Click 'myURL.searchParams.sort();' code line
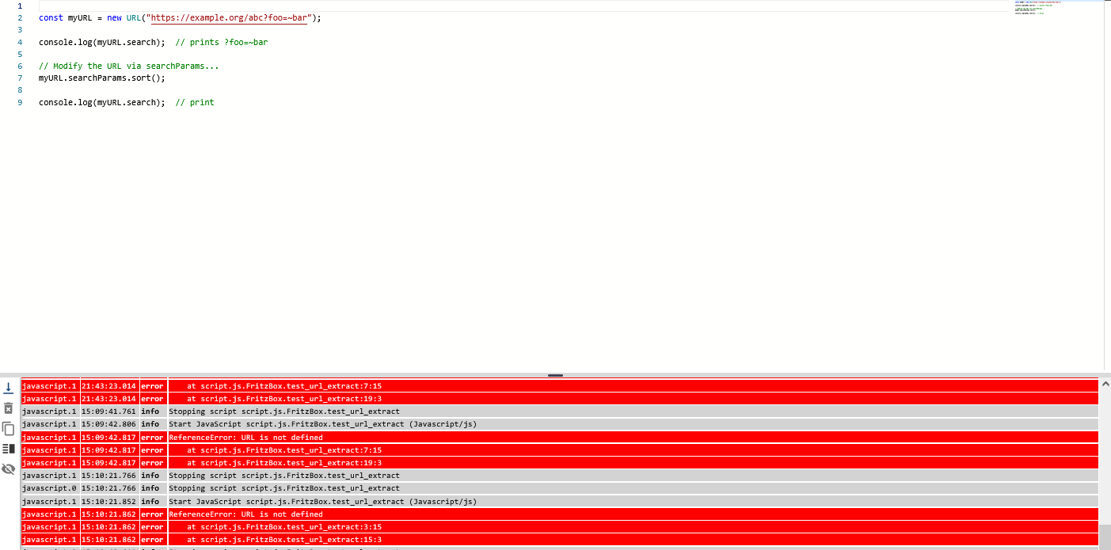This screenshot has width=1111, height=550. pyautogui.click(x=102, y=78)
